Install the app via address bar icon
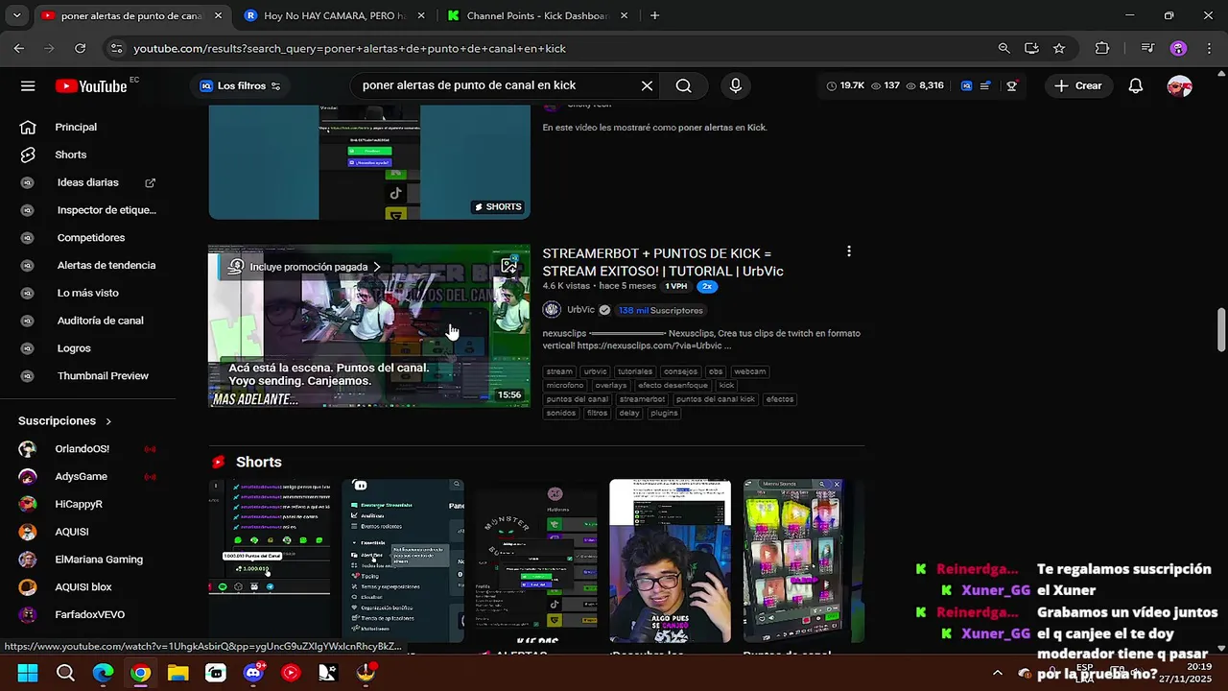Screen dimensions: 1228x691 tap(1031, 48)
